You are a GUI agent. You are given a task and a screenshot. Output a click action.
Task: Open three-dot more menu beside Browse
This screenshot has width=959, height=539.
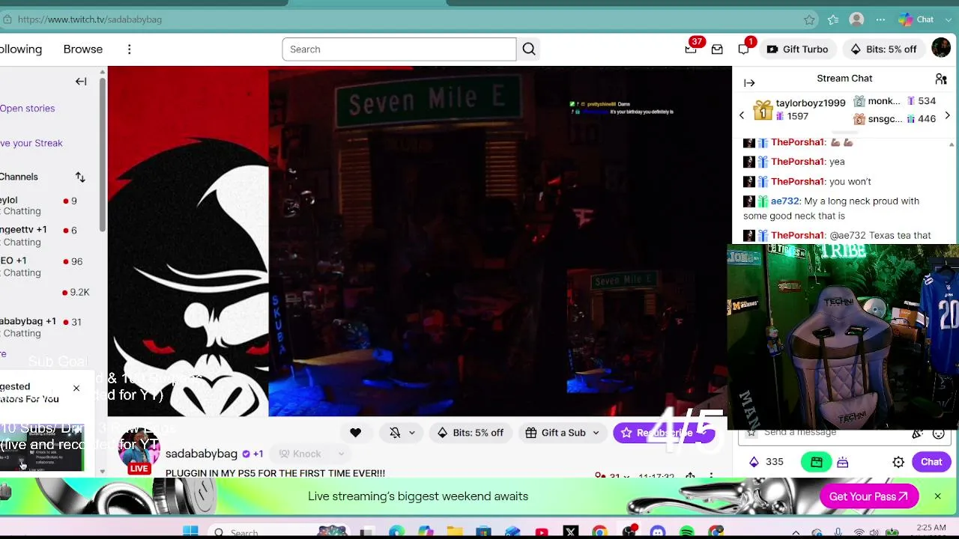[x=129, y=49]
